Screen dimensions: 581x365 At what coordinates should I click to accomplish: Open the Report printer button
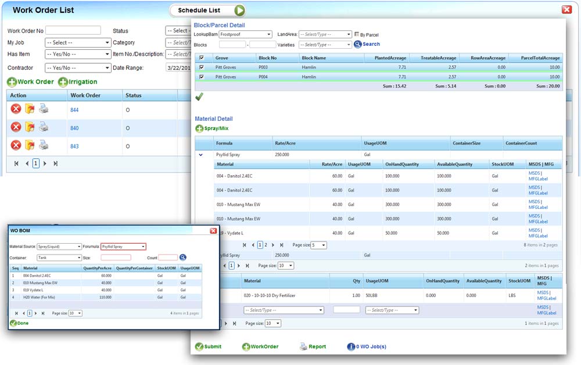[x=313, y=346]
